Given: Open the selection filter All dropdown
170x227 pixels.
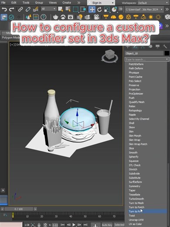Looking at the screenshot, I should coord(48,9).
